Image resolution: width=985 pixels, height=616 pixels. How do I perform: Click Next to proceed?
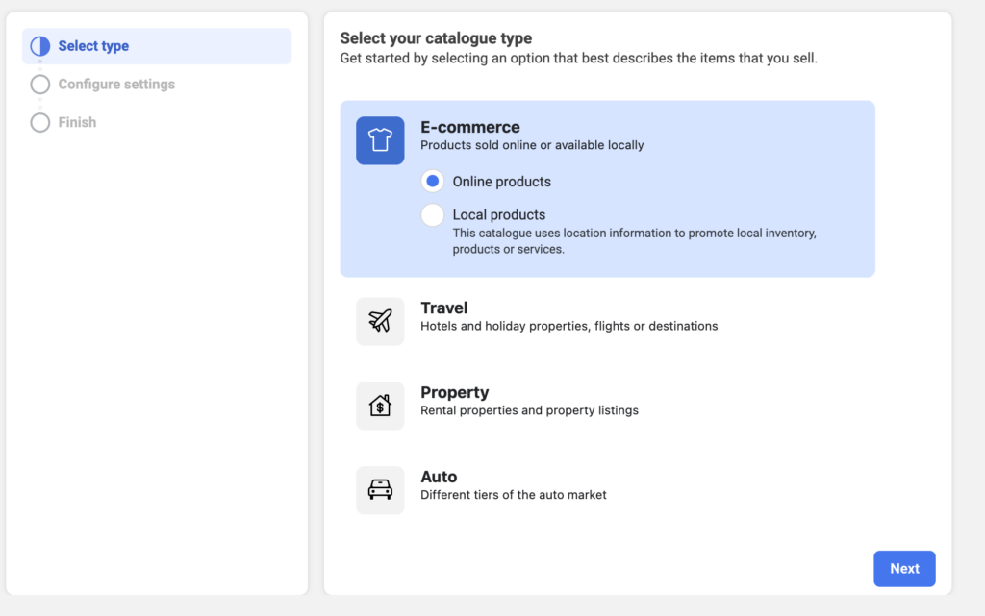coord(903,568)
